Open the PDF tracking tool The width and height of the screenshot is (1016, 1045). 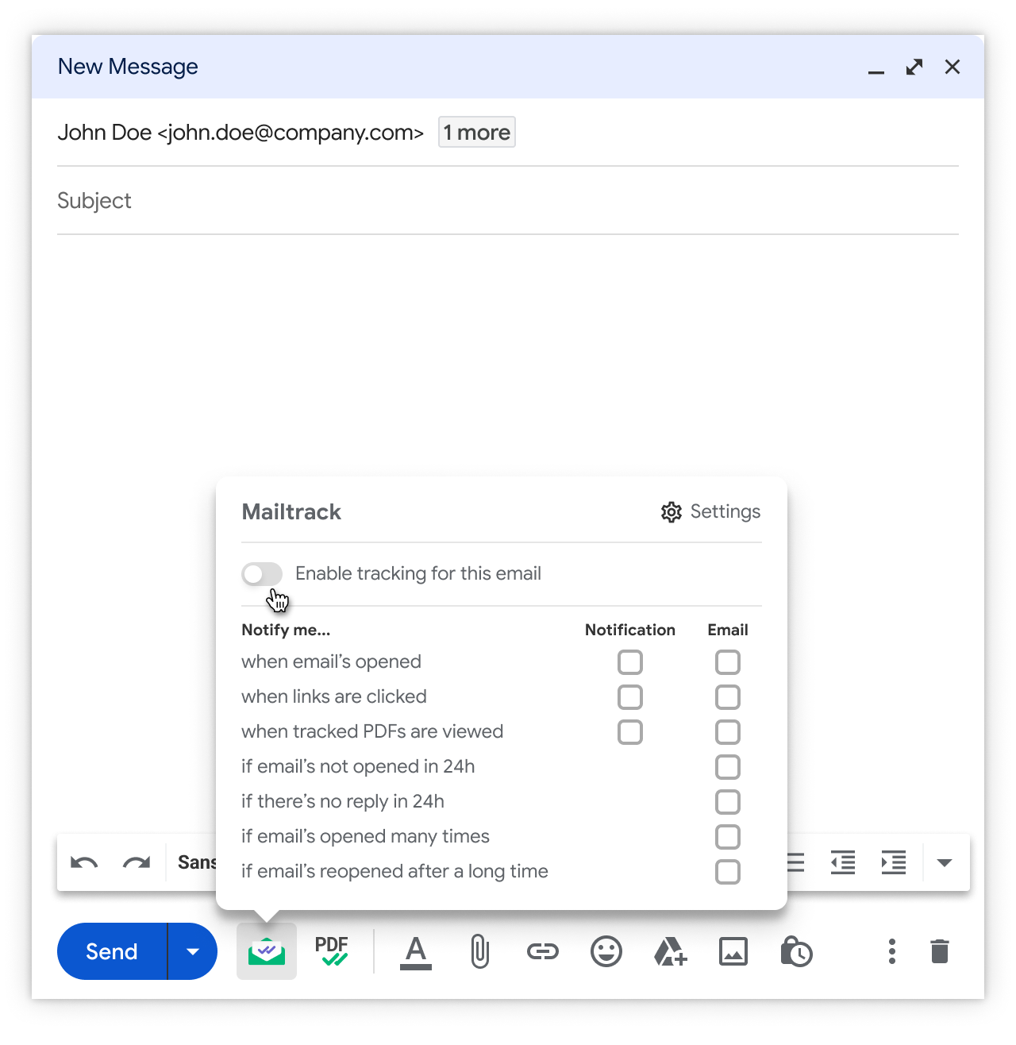[332, 951]
